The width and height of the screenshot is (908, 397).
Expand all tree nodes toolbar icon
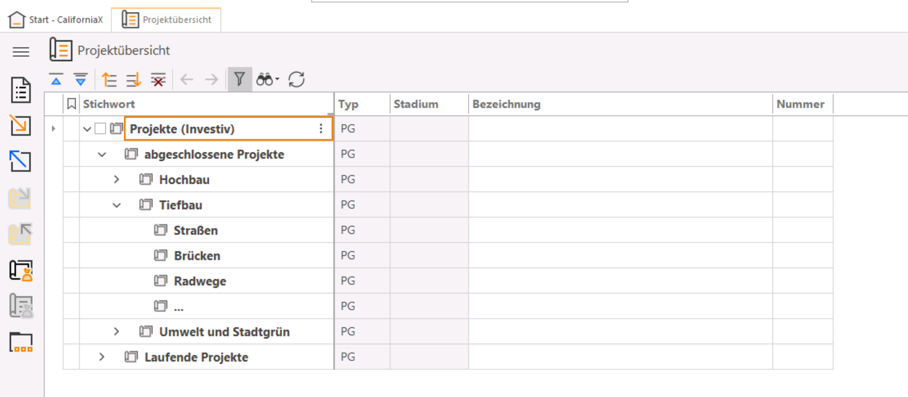(x=81, y=80)
